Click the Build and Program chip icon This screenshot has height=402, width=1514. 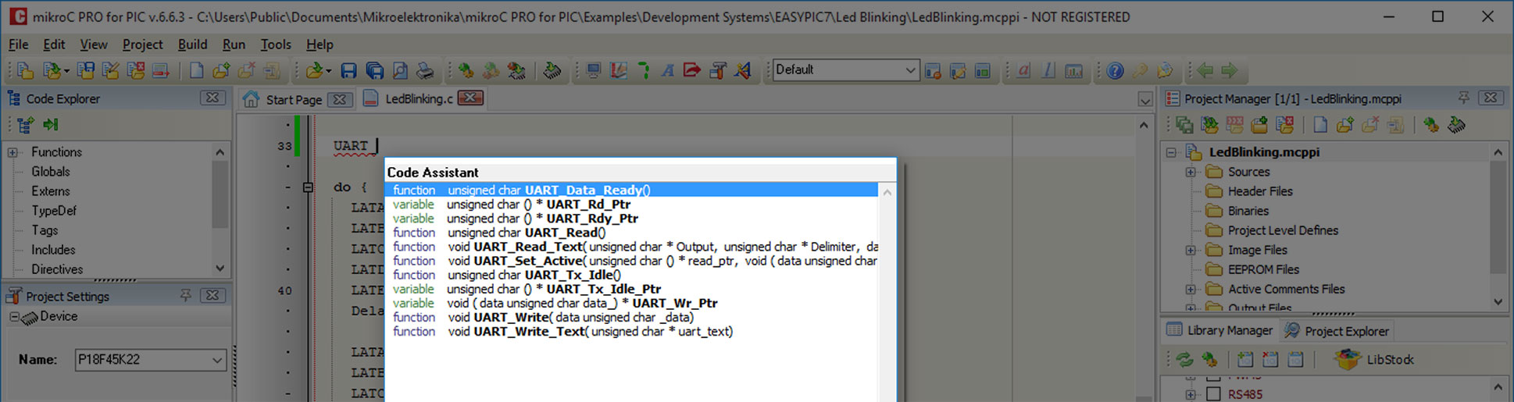coord(516,71)
